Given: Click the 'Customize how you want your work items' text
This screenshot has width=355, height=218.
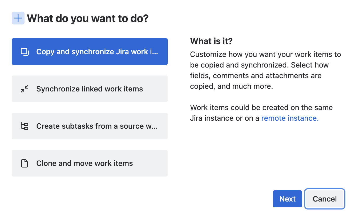Looking at the screenshot, I should pos(265,70).
